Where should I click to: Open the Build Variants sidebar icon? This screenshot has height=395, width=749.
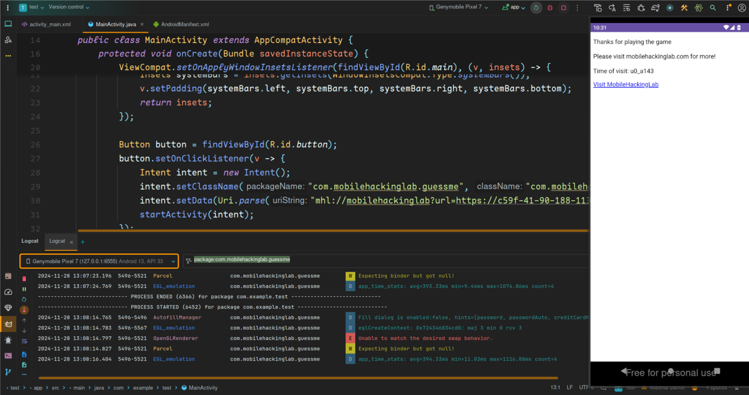tap(8, 276)
